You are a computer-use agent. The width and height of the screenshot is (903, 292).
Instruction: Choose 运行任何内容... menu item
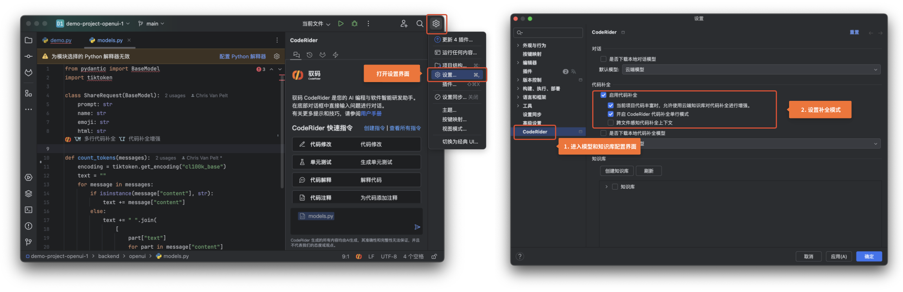click(457, 52)
